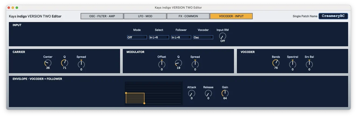
Task: Click the Modulator Offset knob
Action: coord(162,64)
